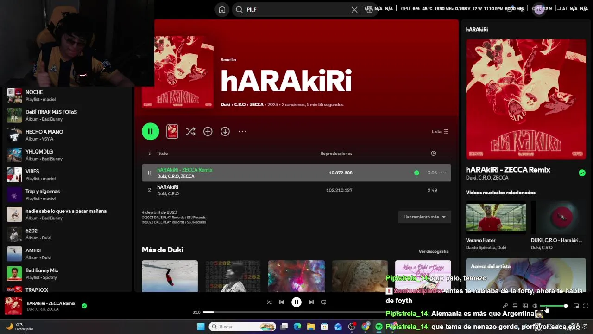The width and height of the screenshot is (593, 334).
Task: Pause playback in the bottom player bar
Action: (x=296, y=302)
